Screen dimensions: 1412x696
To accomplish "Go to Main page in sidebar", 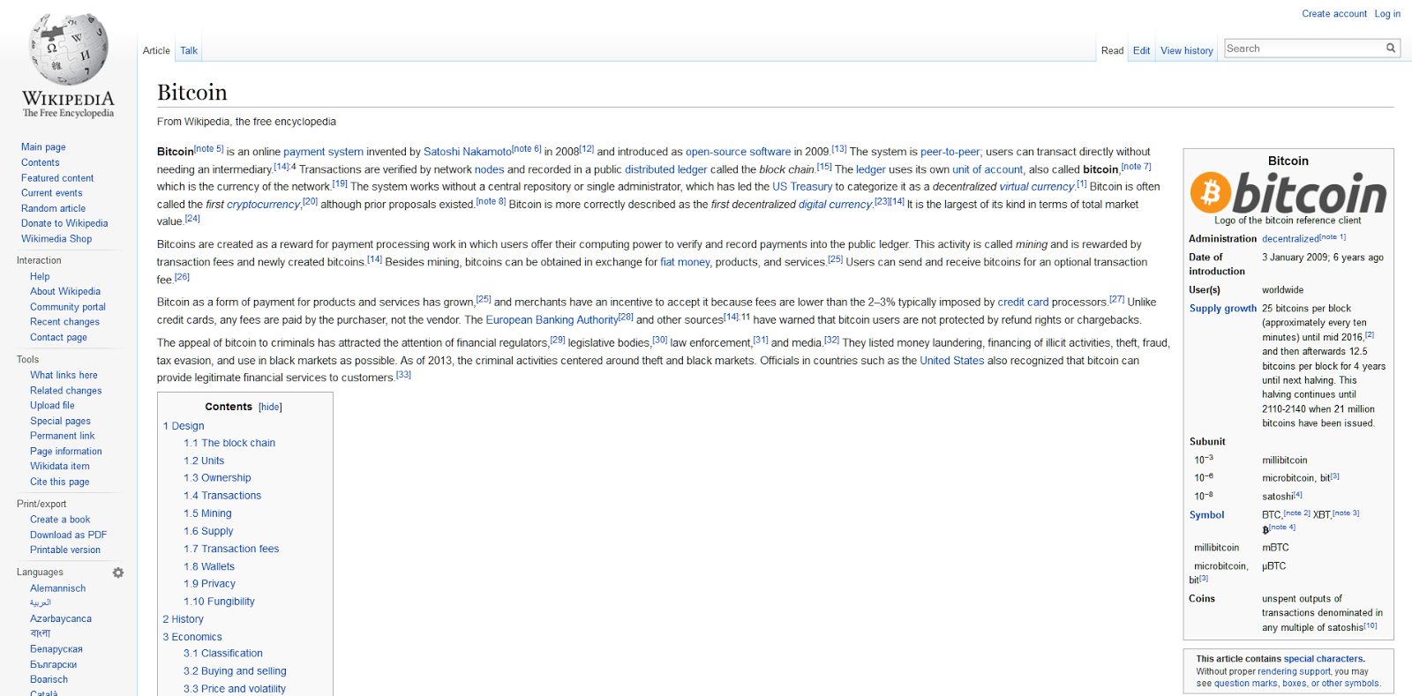I will 43,147.
